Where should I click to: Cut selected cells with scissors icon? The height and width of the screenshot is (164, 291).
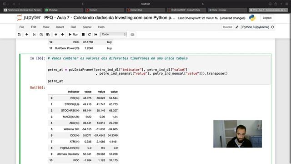[x=35, y=35]
